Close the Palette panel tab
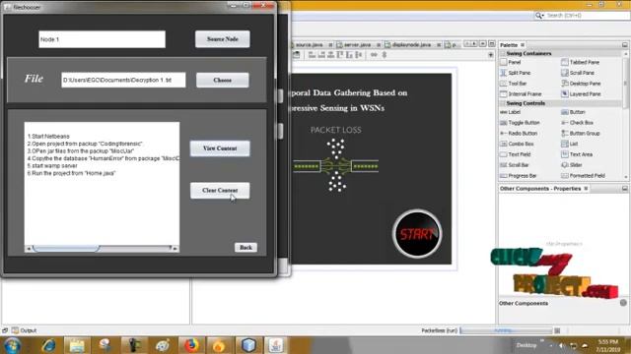 [x=523, y=45]
